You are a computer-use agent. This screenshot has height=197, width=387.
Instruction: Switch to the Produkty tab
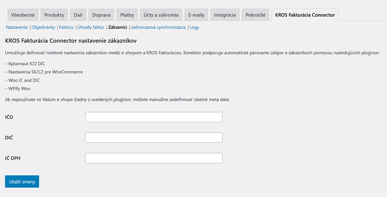(x=54, y=15)
